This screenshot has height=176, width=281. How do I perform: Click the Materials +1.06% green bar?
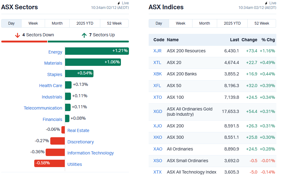click(93, 62)
